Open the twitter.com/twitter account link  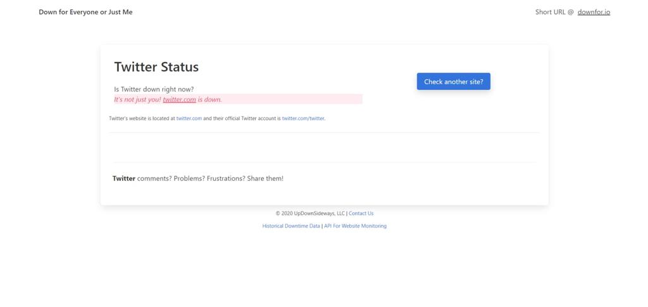click(x=303, y=118)
